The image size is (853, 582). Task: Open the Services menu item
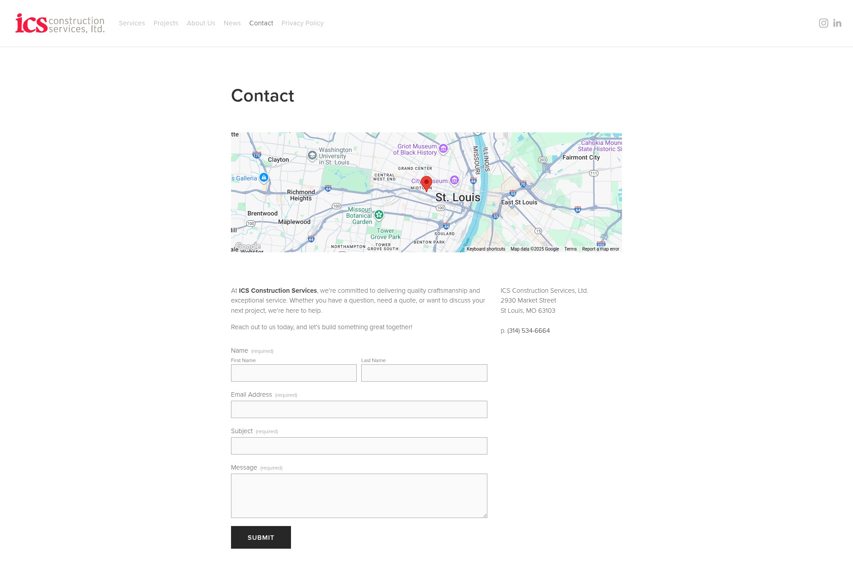[x=132, y=23]
